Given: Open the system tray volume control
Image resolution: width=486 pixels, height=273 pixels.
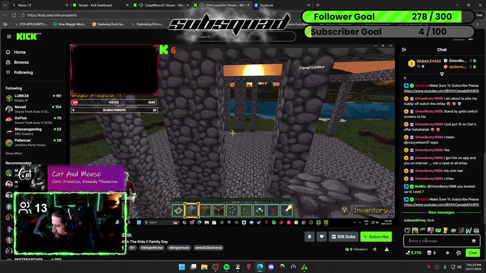Looking at the screenshot, I should click(459, 267).
